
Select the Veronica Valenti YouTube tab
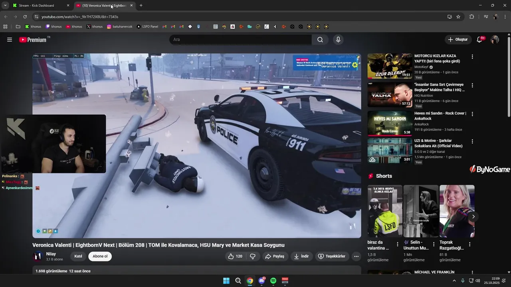pyautogui.click(x=105, y=6)
